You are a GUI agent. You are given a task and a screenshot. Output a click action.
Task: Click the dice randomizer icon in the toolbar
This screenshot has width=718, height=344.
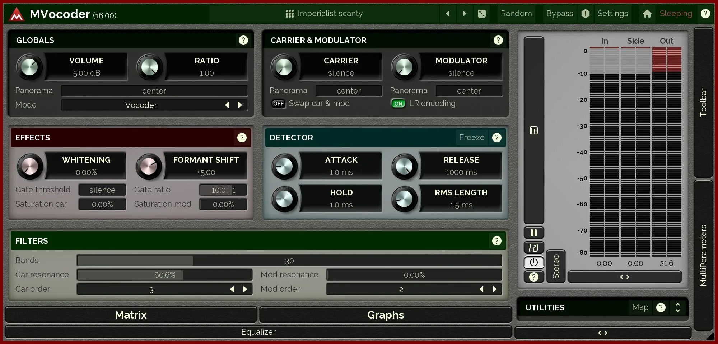[x=481, y=13]
